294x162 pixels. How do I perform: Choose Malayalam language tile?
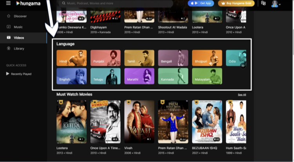click(x=207, y=76)
